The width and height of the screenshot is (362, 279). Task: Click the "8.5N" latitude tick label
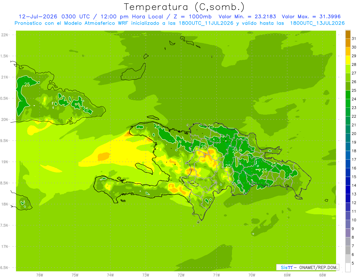(x=5, y=183)
